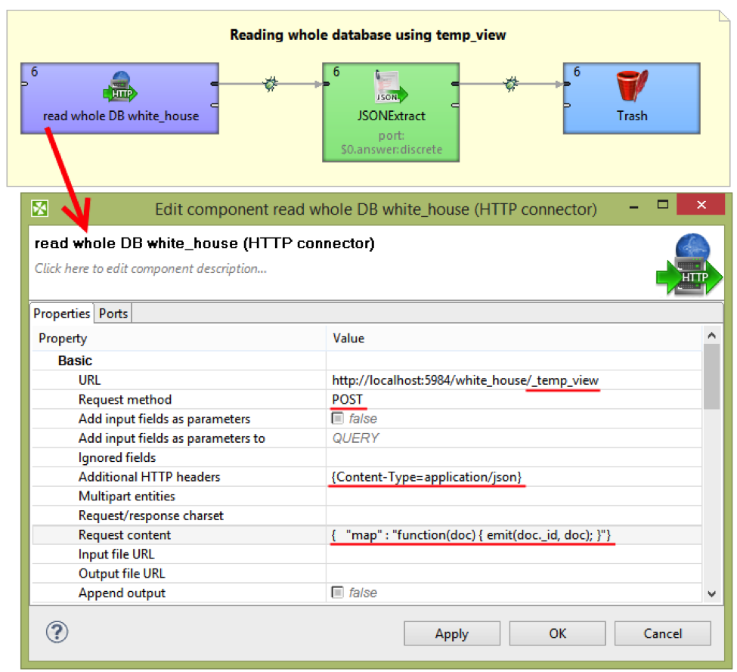Click 'Click here to edit component description' text
Screen dimensions: 737x672
click(150, 268)
